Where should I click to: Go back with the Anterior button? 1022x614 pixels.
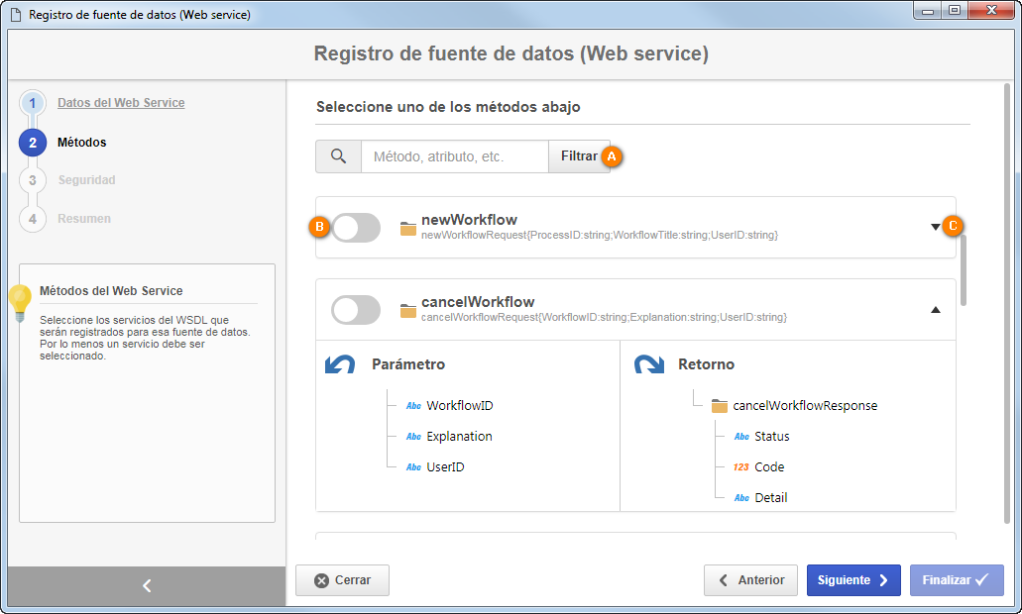click(x=750, y=580)
